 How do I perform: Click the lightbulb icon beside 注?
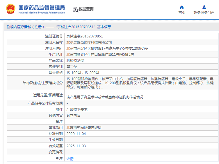57,158
